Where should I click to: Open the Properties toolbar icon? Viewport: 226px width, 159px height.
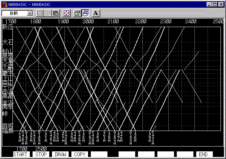pyautogui.click(x=77, y=13)
